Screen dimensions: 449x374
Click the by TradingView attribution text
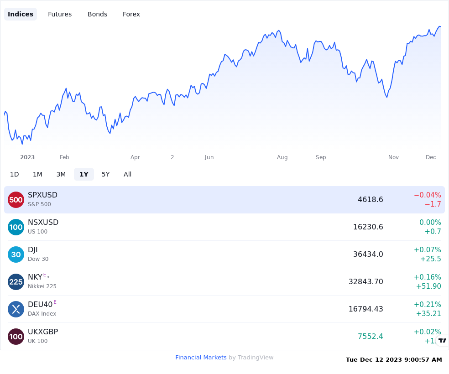pos(251,358)
